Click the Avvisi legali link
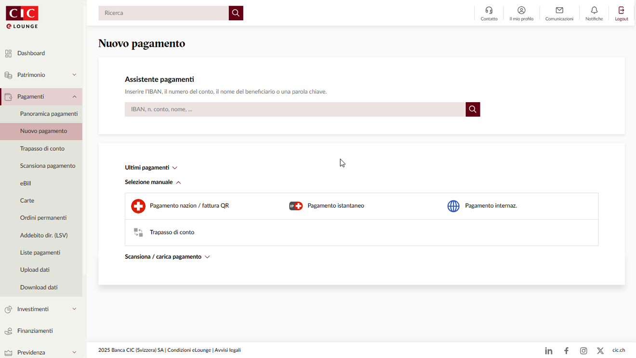 click(x=228, y=350)
